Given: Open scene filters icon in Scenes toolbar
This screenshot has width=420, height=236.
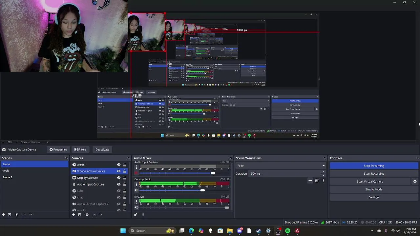Looking at the screenshot, I should click(x=17, y=215).
